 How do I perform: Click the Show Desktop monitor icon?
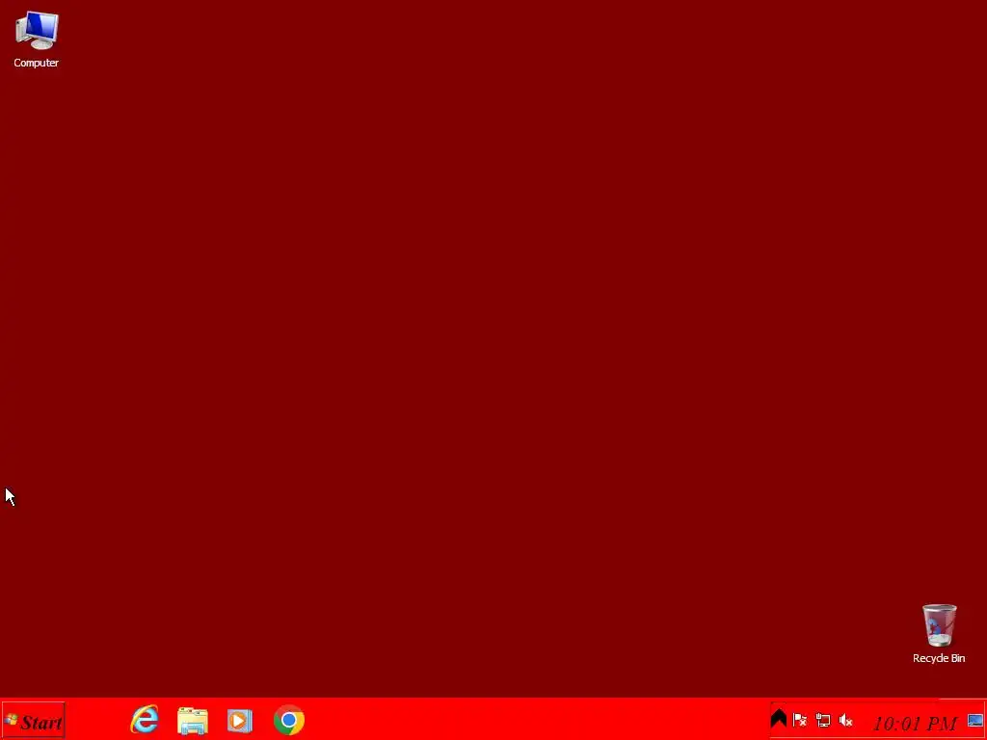click(975, 721)
